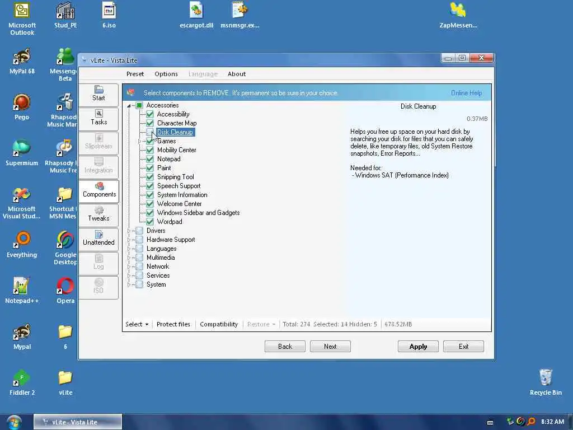Select the msnmsgr.exe desktop file
Viewport: 573px width, 430px height.
point(239,15)
